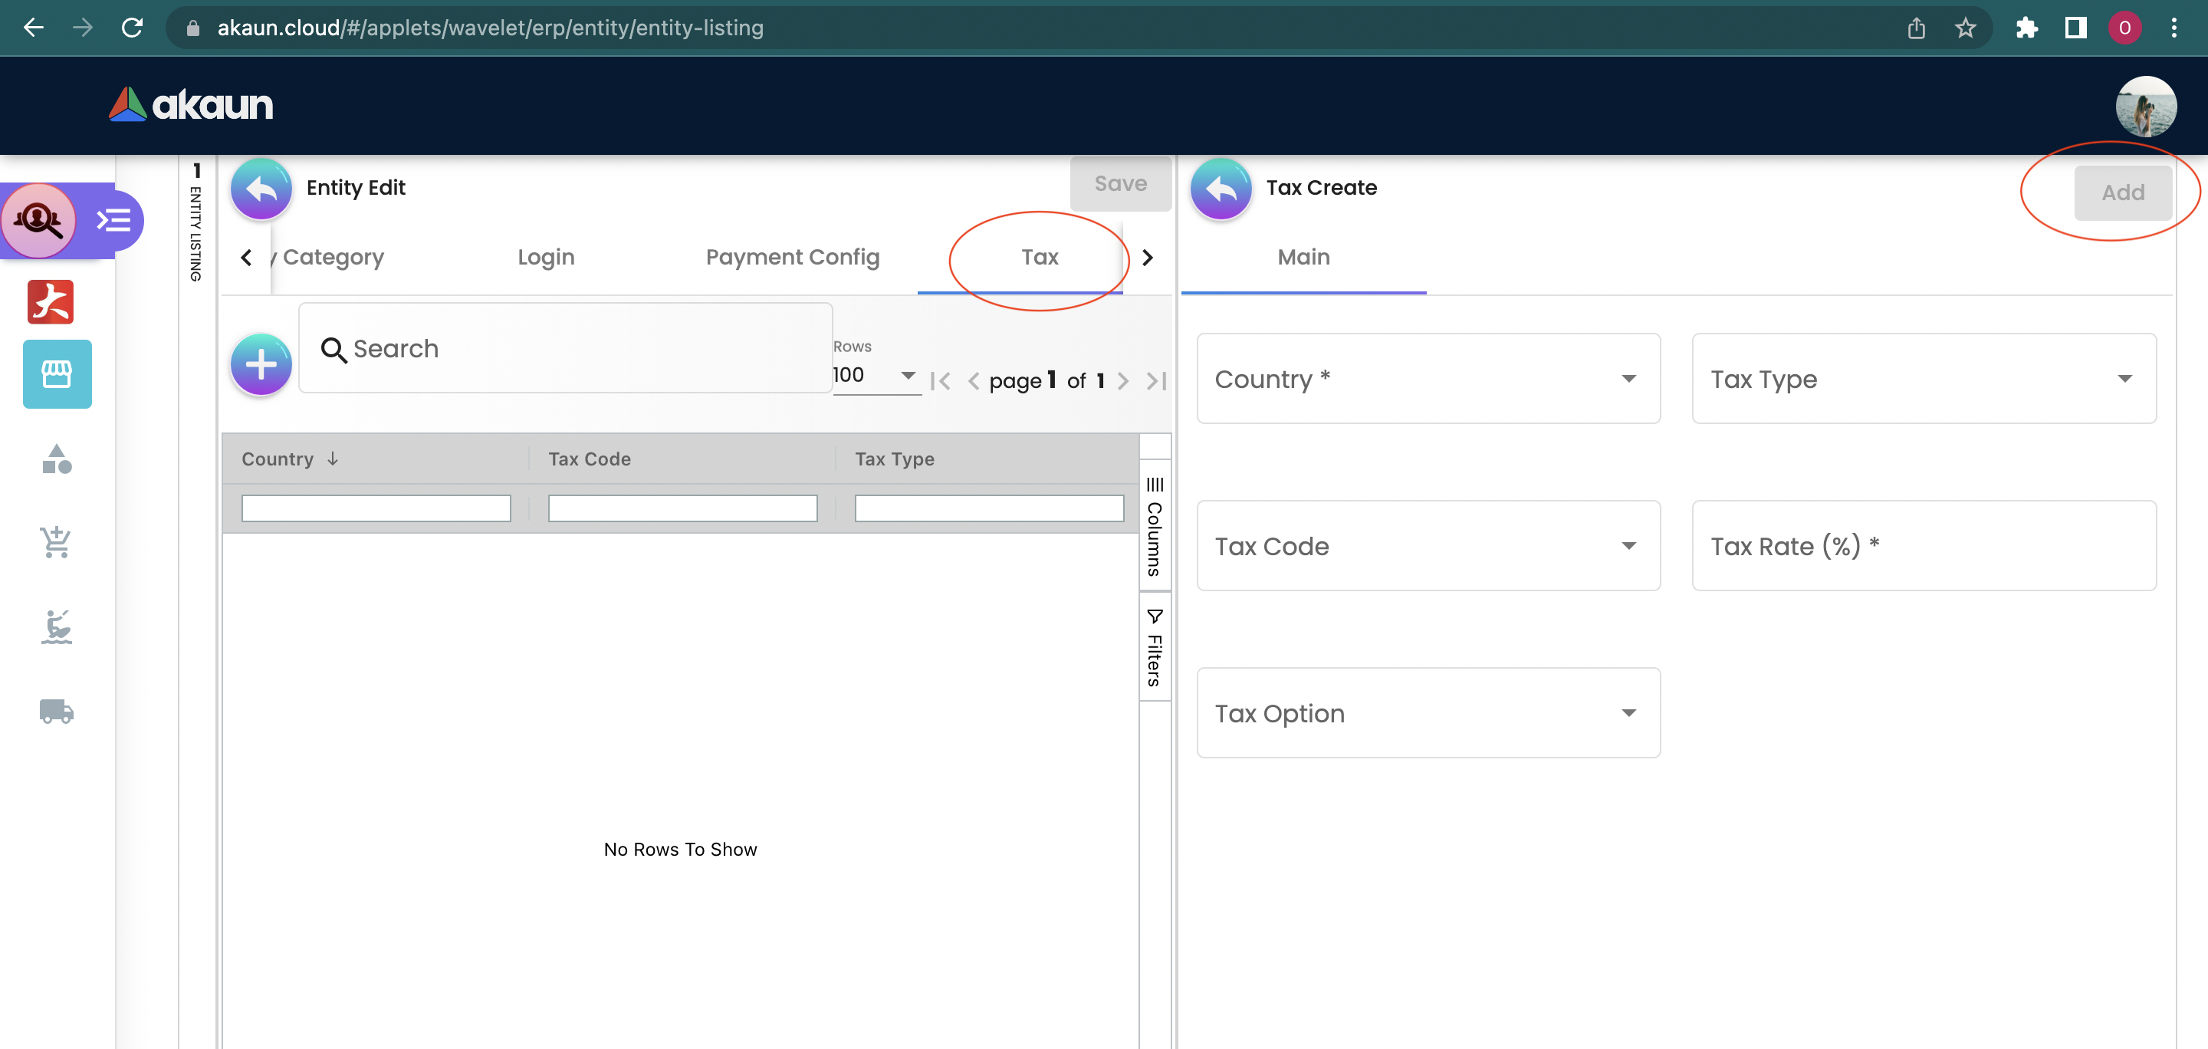Toggle the purple sidebar menu icon
Screen dimensions: 2208x1049
[x=113, y=221]
